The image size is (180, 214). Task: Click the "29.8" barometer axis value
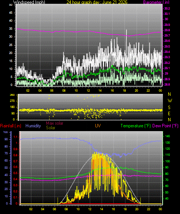(167, 30)
